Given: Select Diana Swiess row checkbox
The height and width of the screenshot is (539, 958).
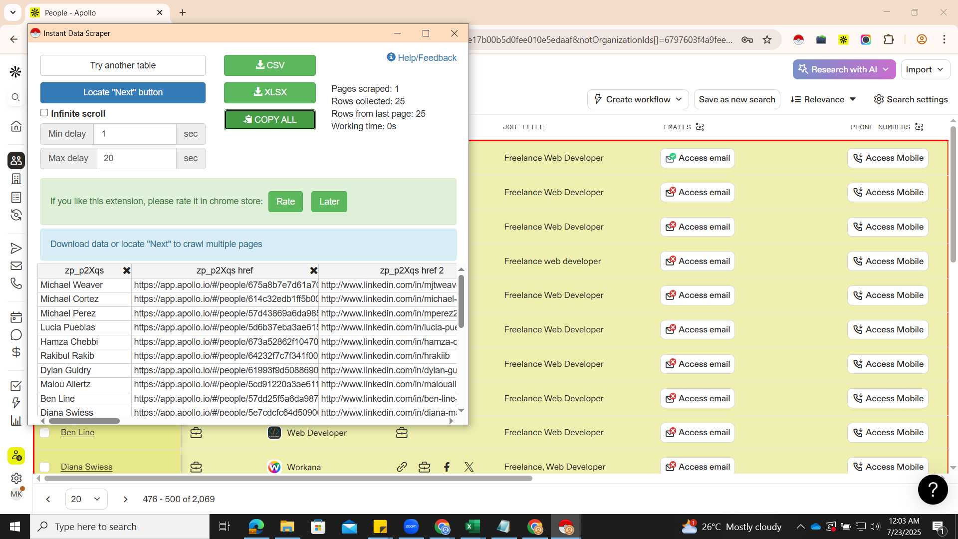Looking at the screenshot, I should tap(44, 467).
